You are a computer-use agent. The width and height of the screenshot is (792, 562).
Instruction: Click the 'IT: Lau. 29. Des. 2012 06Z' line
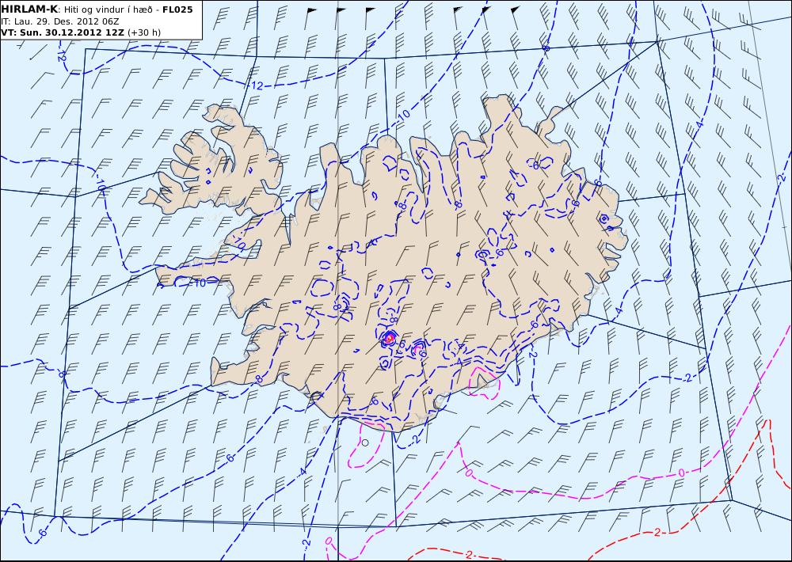[x=60, y=21]
